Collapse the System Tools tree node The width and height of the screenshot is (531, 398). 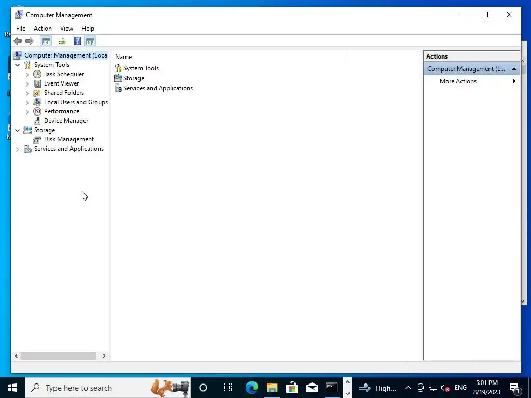17,65
